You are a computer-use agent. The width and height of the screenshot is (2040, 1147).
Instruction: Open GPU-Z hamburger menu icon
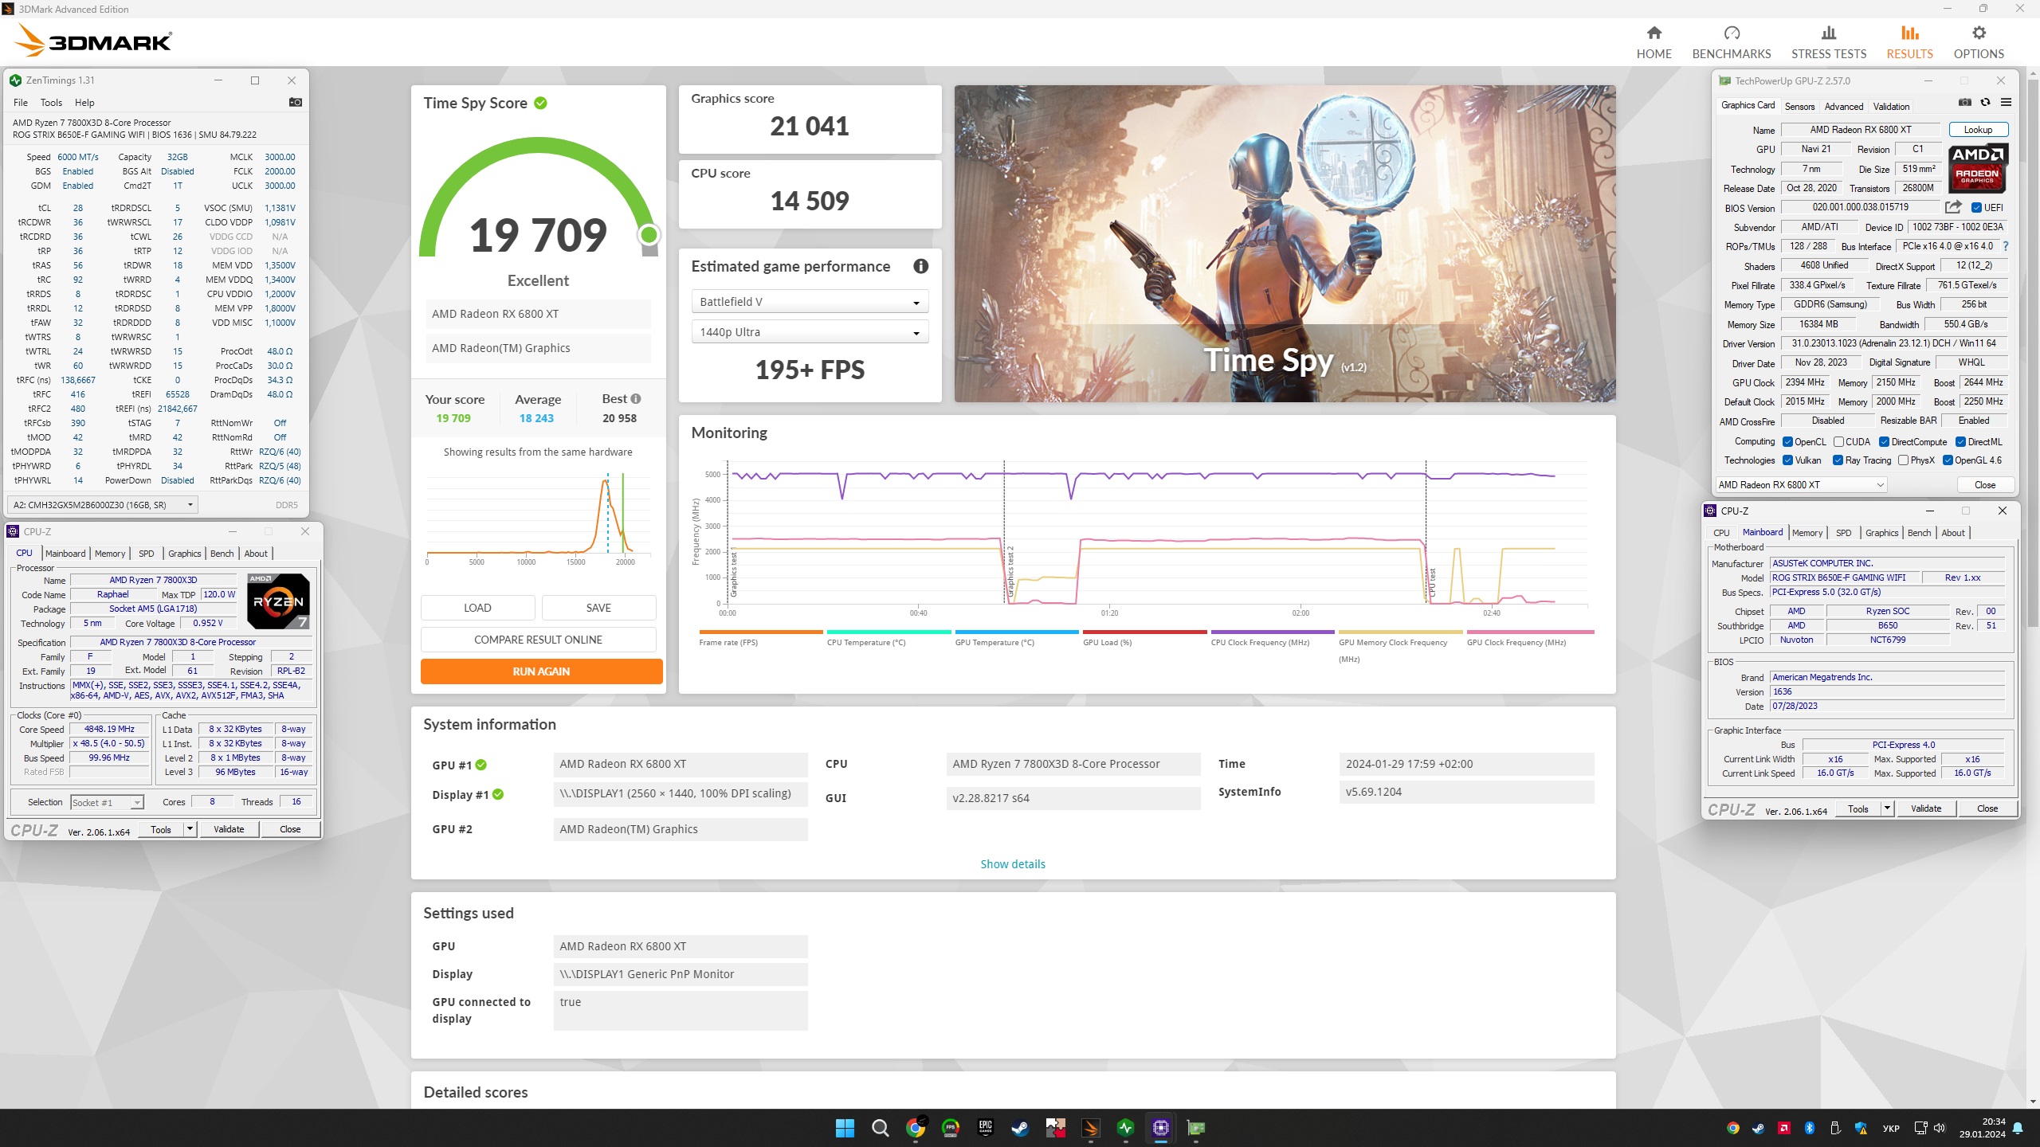click(x=2006, y=102)
